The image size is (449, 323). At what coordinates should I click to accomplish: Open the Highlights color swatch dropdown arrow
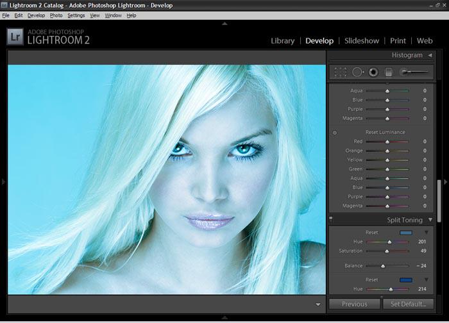pyautogui.click(x=427, y=232)
